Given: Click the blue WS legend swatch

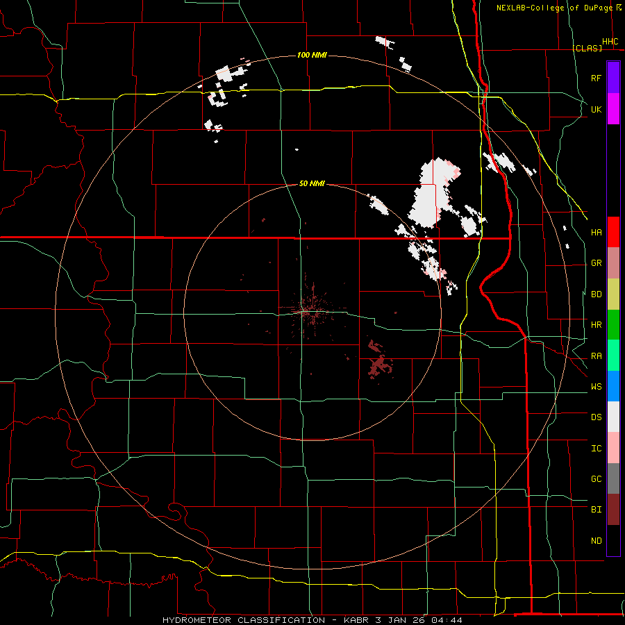Looking at the screenshot, I should pos(613,386).
